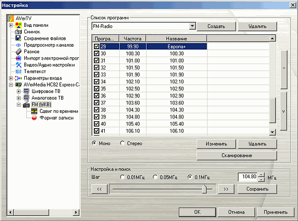Click the Снимок camera icon in tree
Image resolution: width=298 pixels, height=221 pixels.
point(19,32)
